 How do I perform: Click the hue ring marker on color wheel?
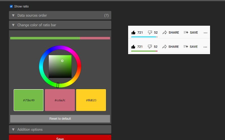tap(58, 85)
